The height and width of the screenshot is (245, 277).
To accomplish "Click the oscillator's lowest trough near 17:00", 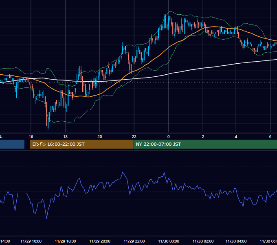I will pos(46,218).
